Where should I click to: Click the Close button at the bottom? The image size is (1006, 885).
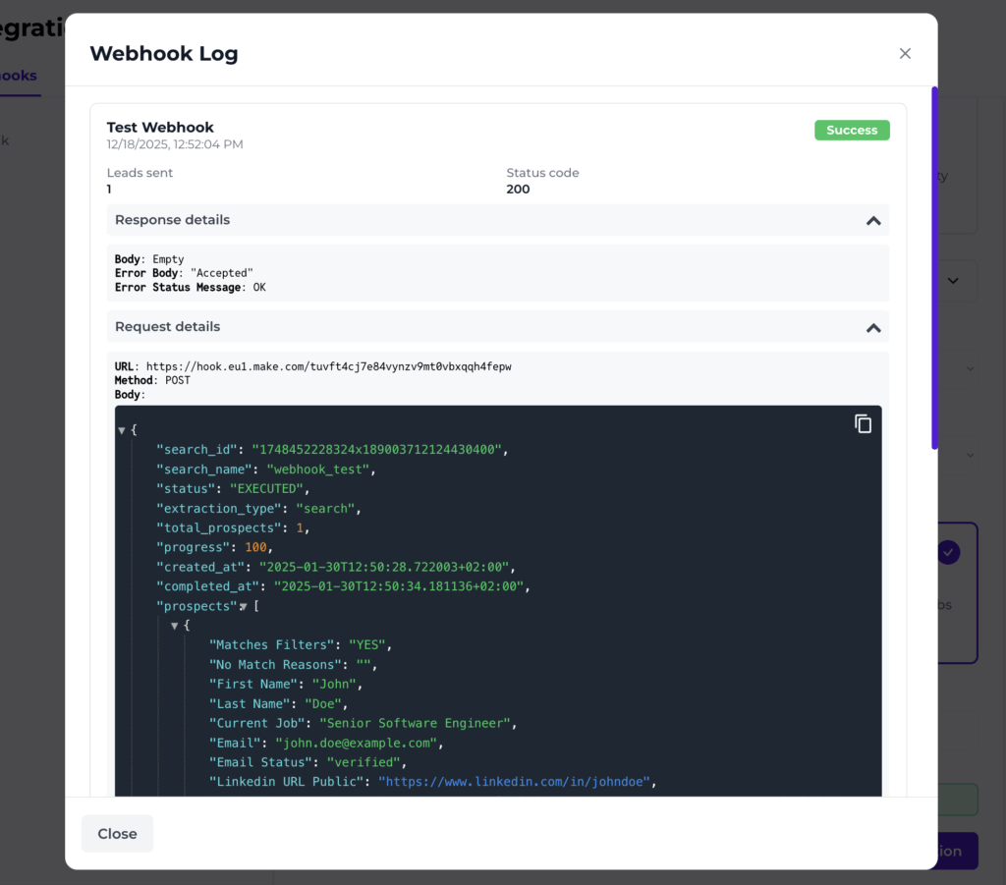(116, 833)
